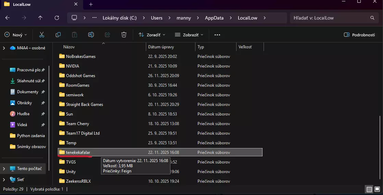Delete the selected folder with the trash icon

(x=124, y=35)
